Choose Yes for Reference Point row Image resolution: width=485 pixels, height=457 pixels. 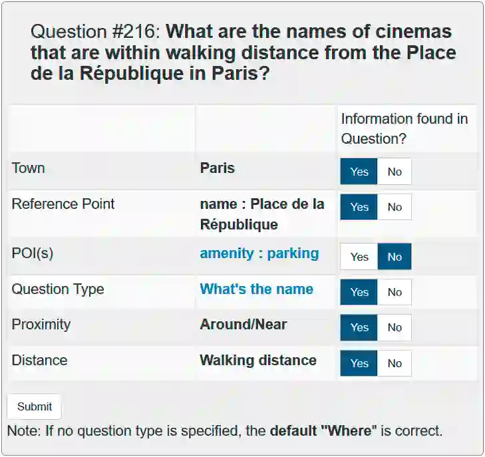[359, 207]
